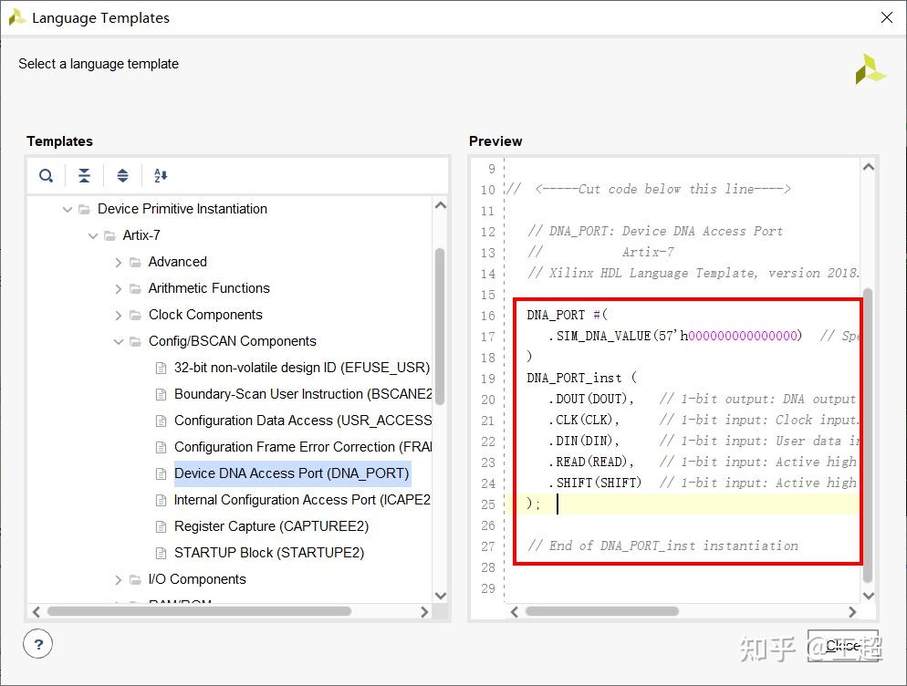Click the Arithmetic Functions folder icon
This screenshot has width=907, height=686.
coord(135,288)
